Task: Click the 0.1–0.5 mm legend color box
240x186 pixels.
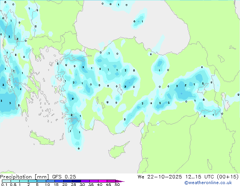Action: [x=6, y=181]
